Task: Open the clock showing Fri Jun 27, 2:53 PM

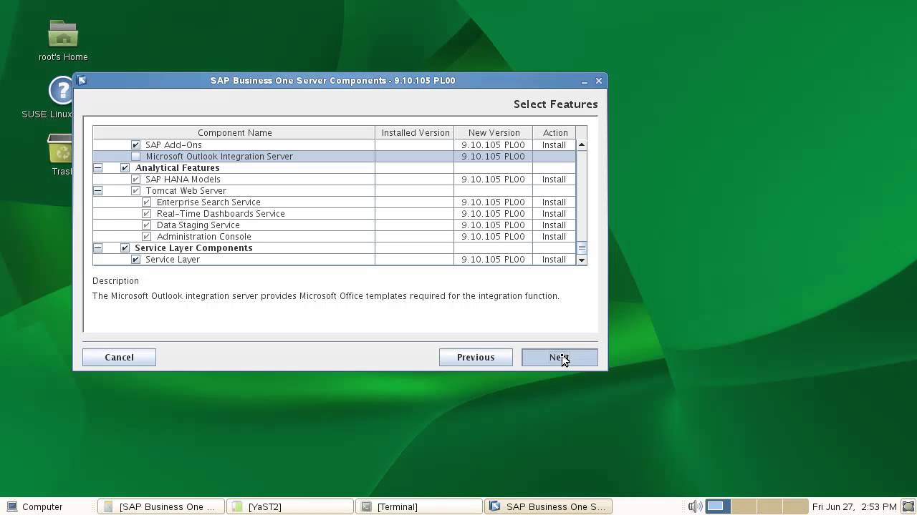Action: click(854, 506)
